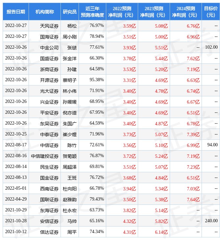Select analyst name 王班
The image size is (220, 240).
(x=72, y=178)
